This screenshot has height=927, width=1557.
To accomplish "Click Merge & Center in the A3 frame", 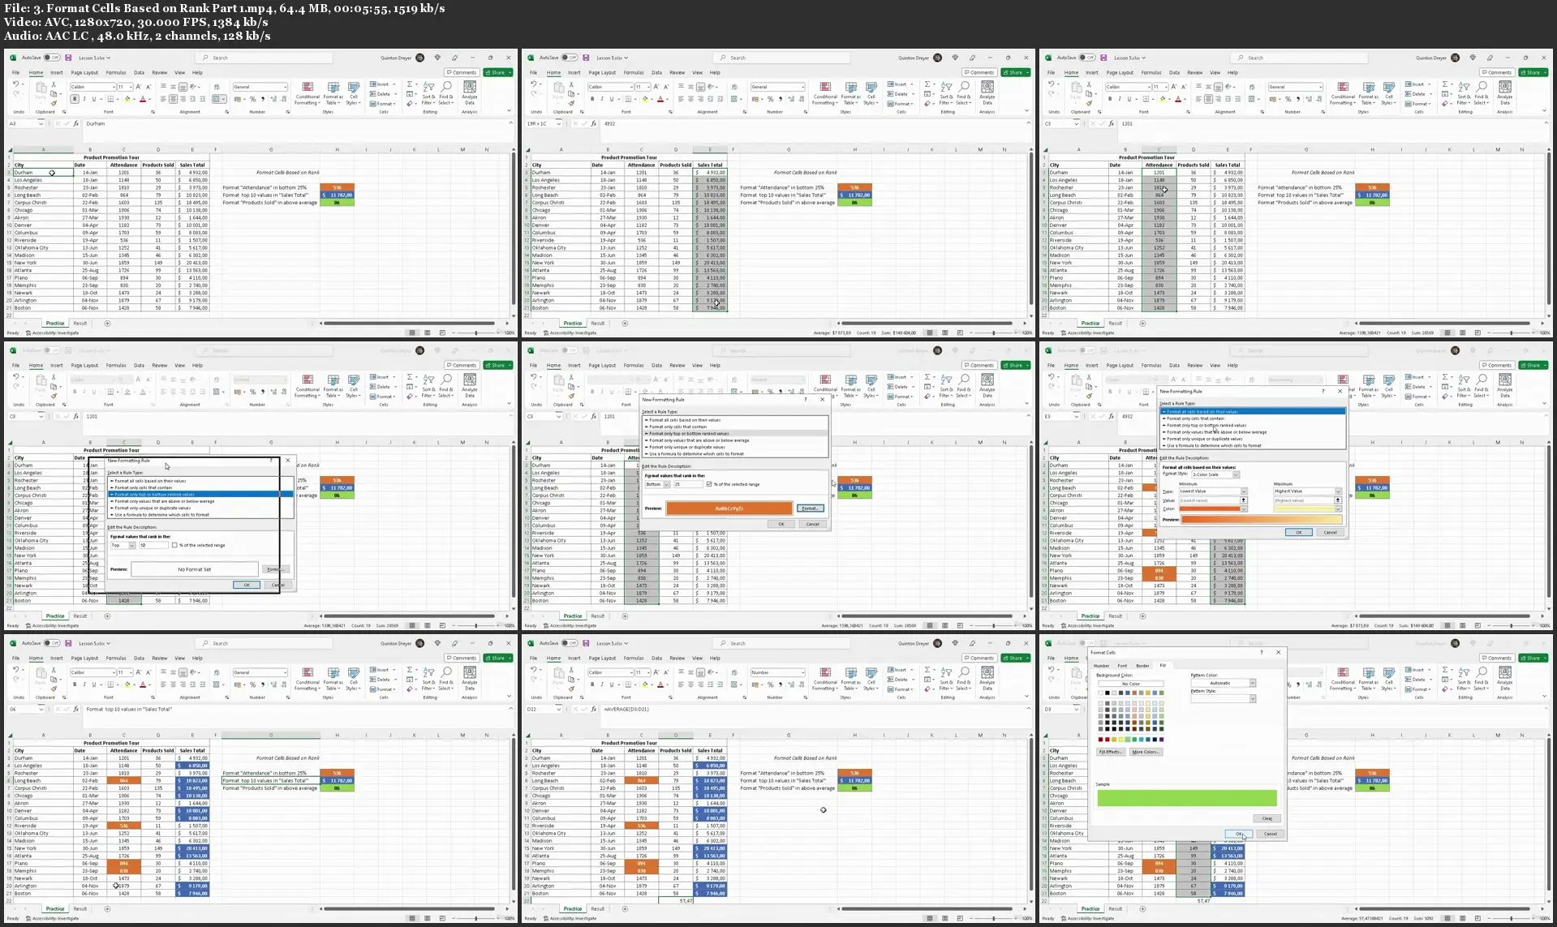I will click(217, 99).
